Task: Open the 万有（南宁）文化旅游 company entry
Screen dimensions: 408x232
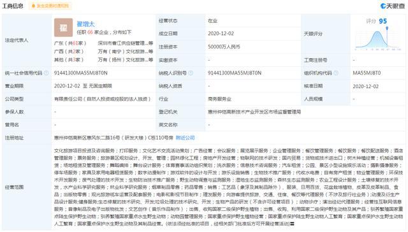Action: [x=126, y=52]
